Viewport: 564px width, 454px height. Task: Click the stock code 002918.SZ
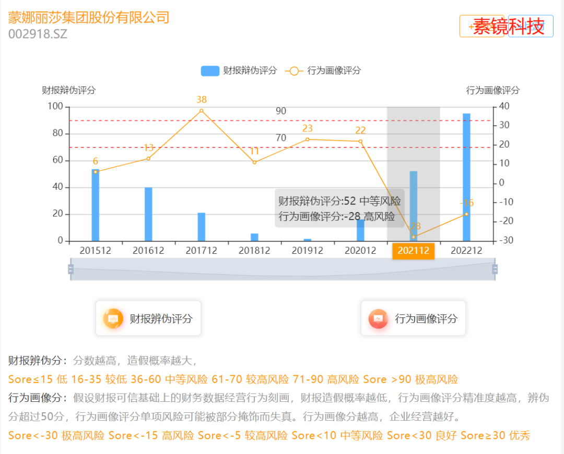pyautogui.click(x=38, y=34)
